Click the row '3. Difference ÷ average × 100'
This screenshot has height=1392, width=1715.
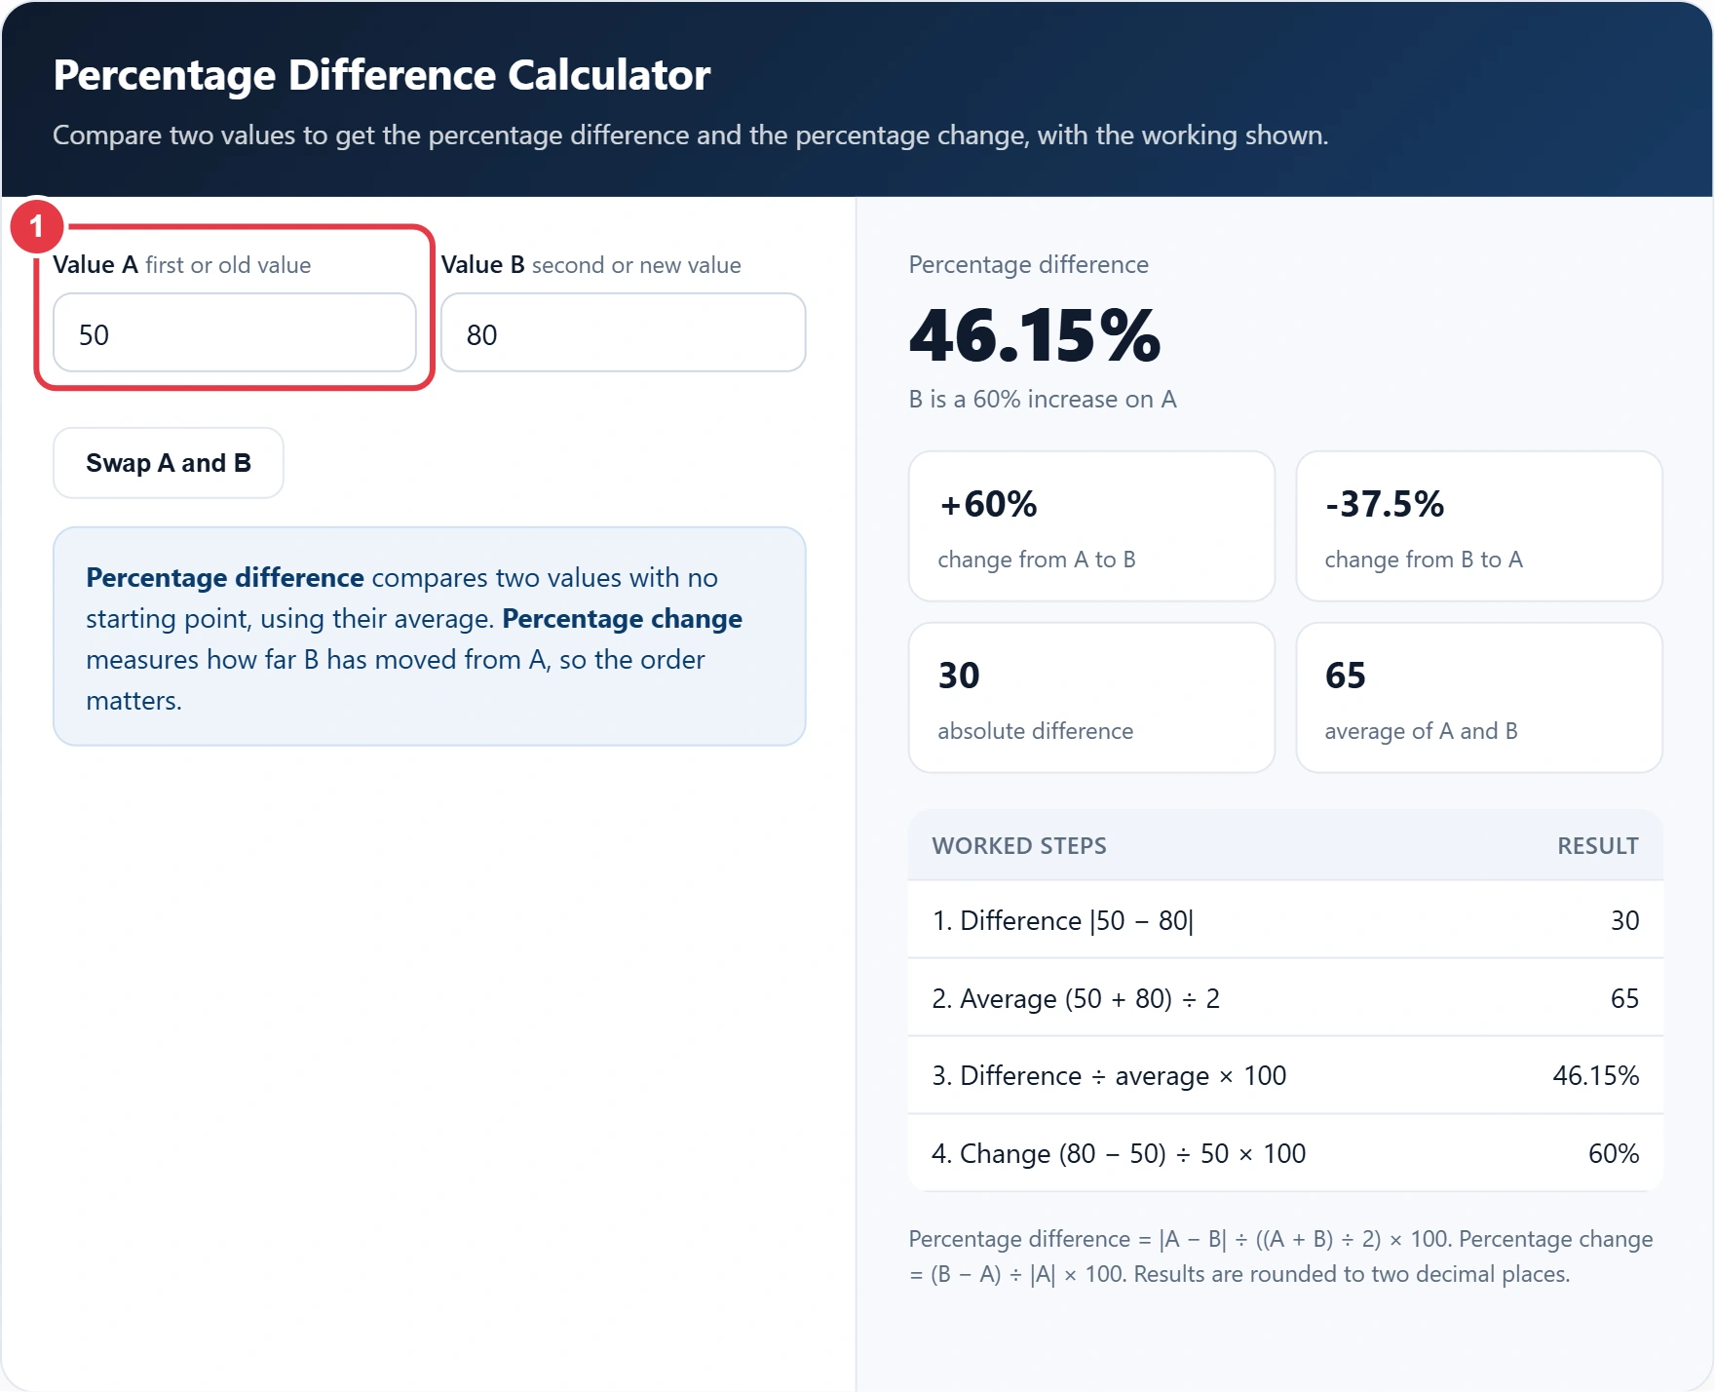1285,1075
